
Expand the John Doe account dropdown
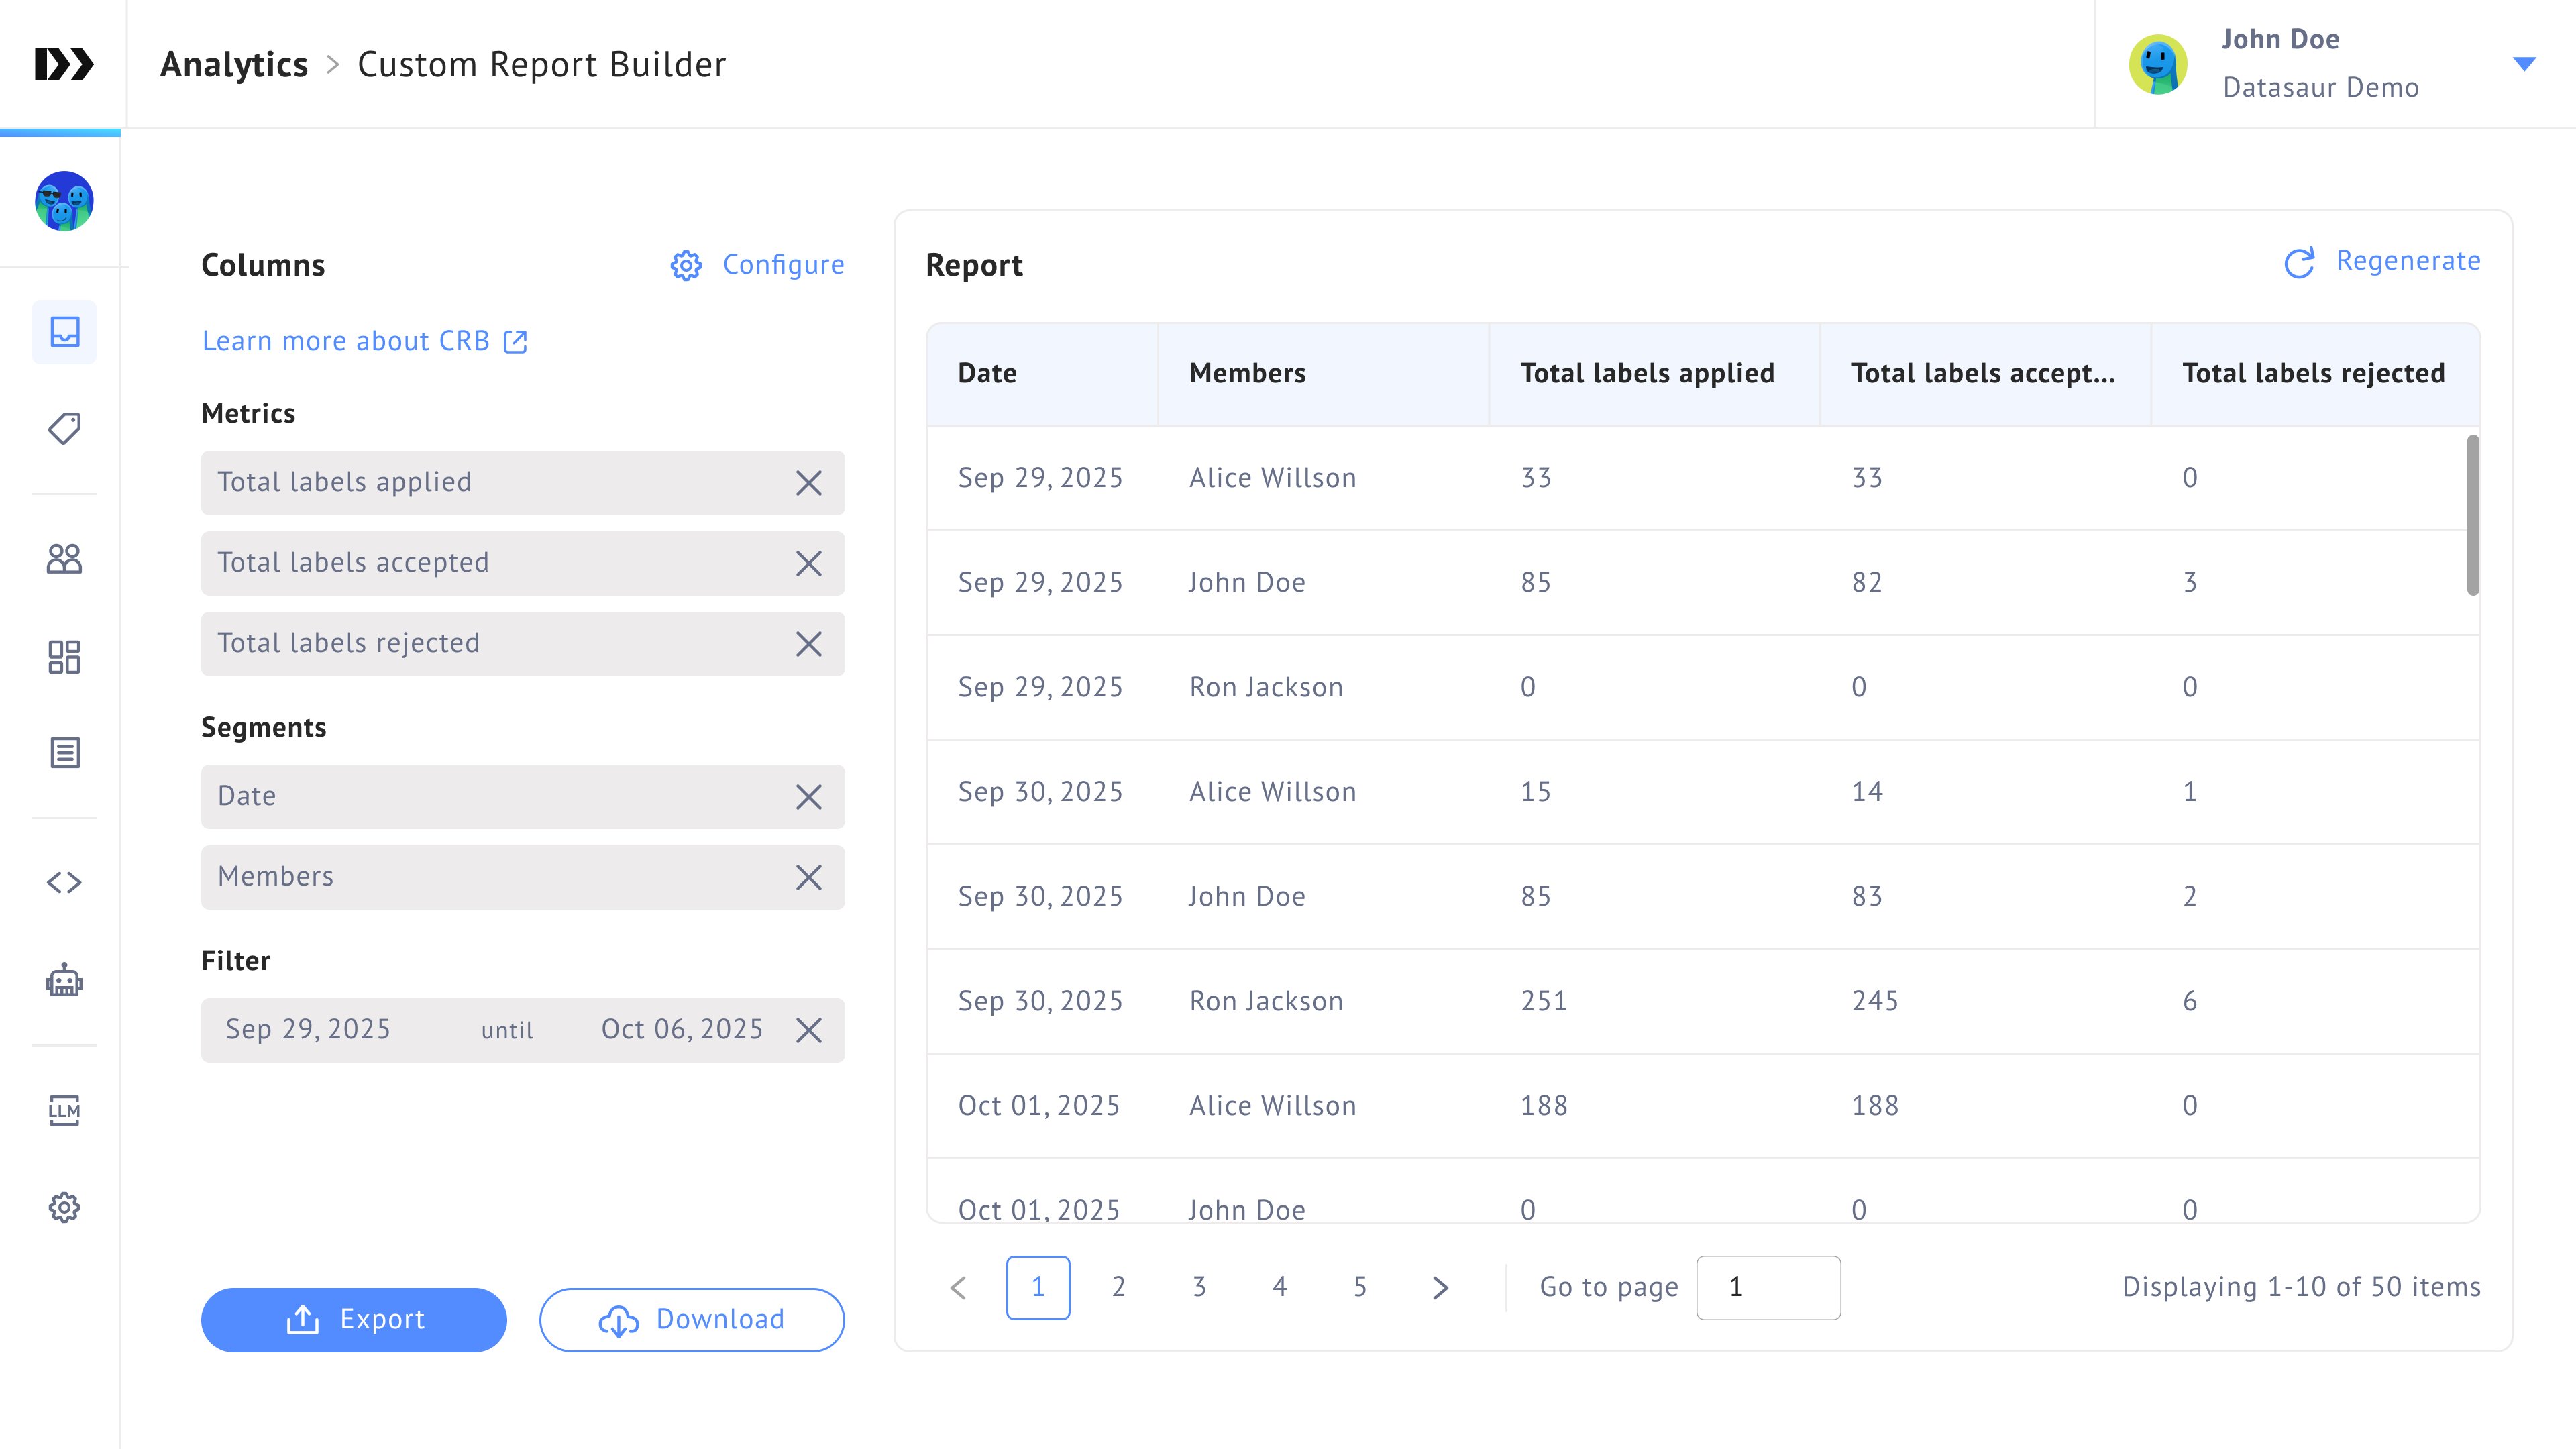[x=2524, y=64]
